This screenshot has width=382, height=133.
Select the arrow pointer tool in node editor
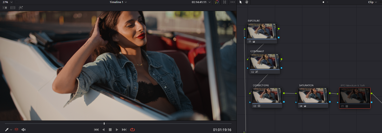click(x=241, y=2)
